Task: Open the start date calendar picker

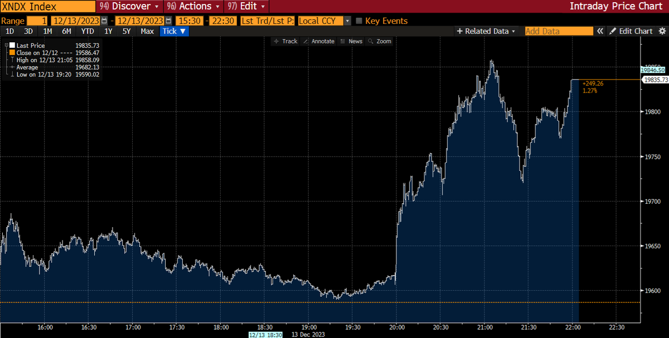Action: (x=103, y=21)
